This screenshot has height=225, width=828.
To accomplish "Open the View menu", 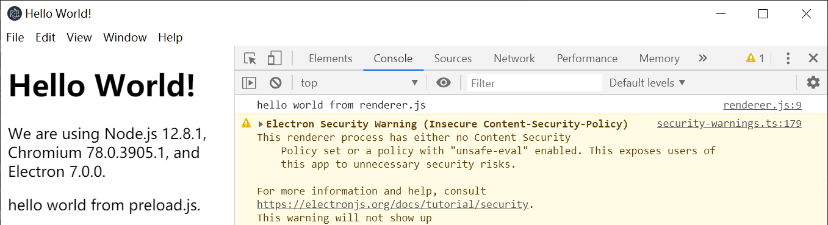I will click(x=79, y=38).
